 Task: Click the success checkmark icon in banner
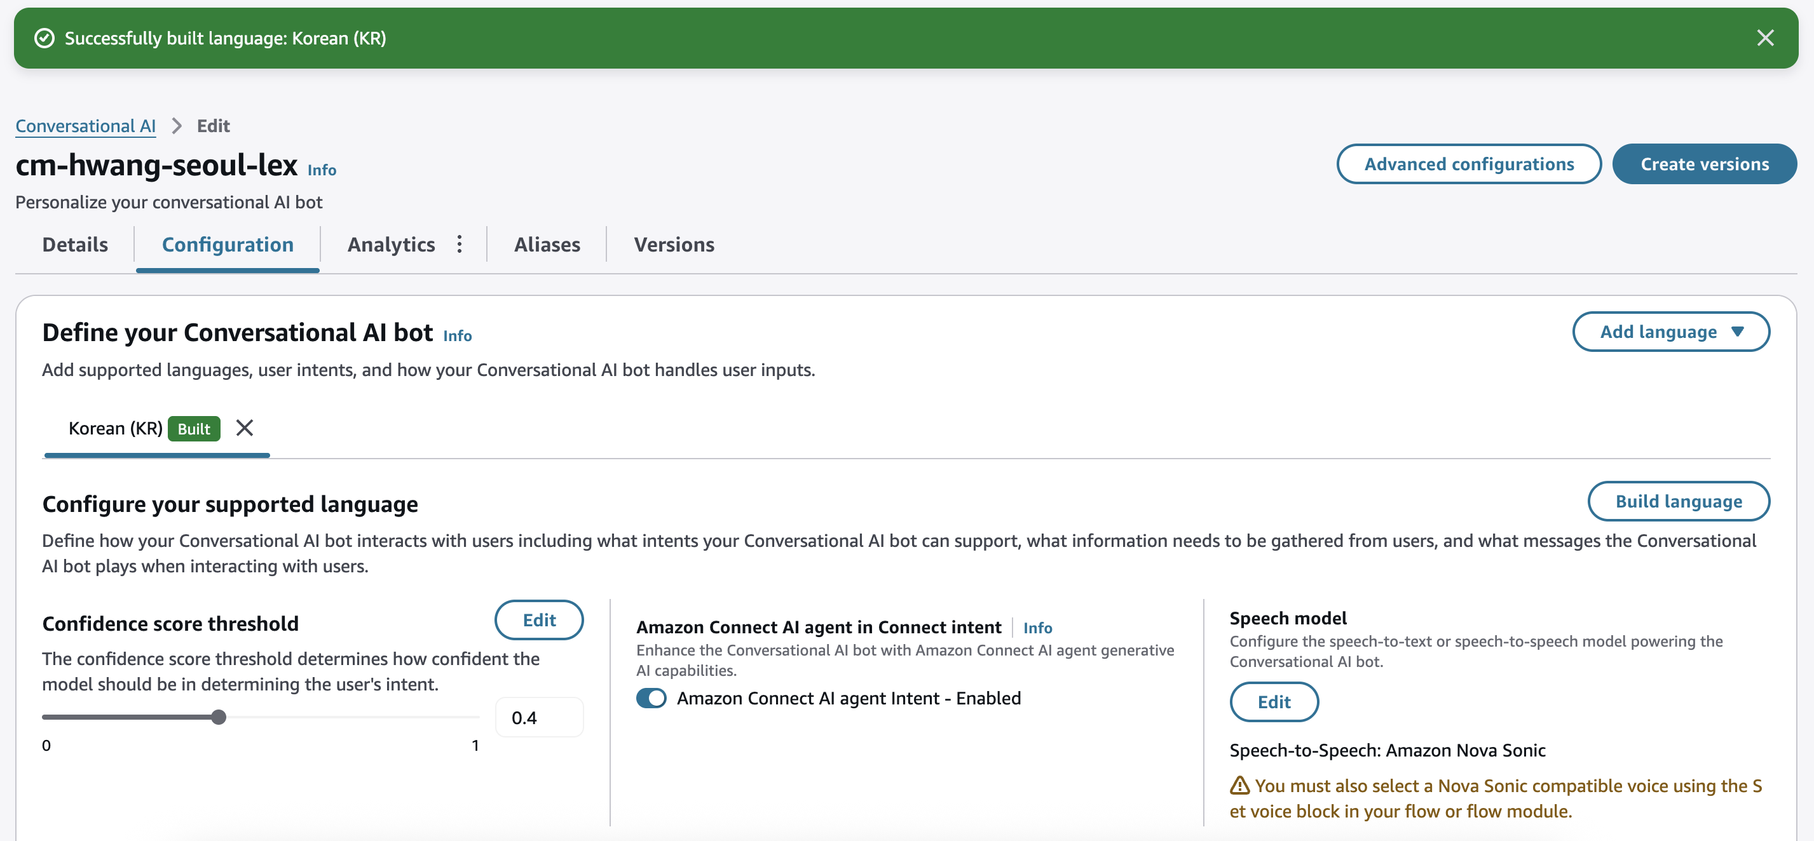point(44,38)
